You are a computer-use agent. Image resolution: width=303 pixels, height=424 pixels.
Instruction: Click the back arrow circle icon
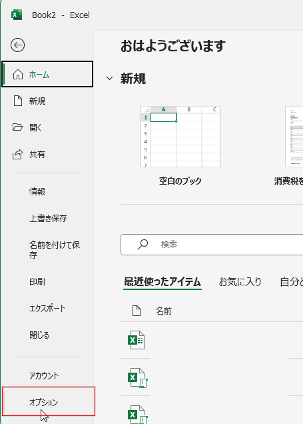pos(17,45)
